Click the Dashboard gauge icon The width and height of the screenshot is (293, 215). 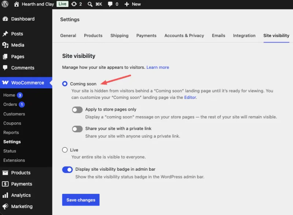(5, 19)
